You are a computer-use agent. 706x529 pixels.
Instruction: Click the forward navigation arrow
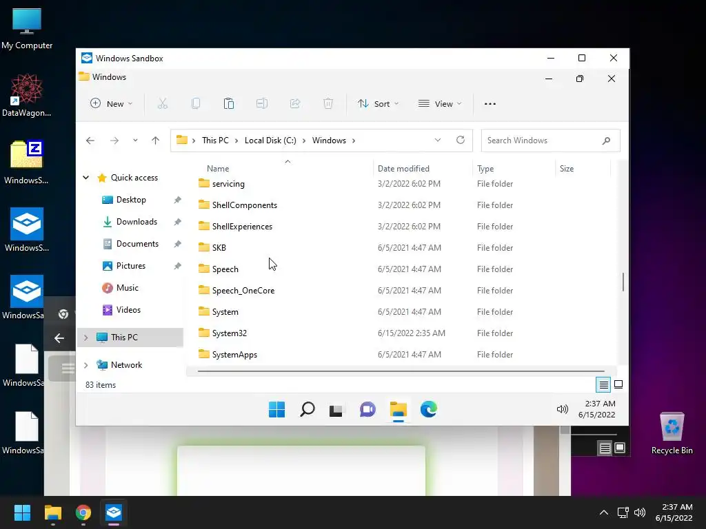pyautogui.click(x=114, y=141)
